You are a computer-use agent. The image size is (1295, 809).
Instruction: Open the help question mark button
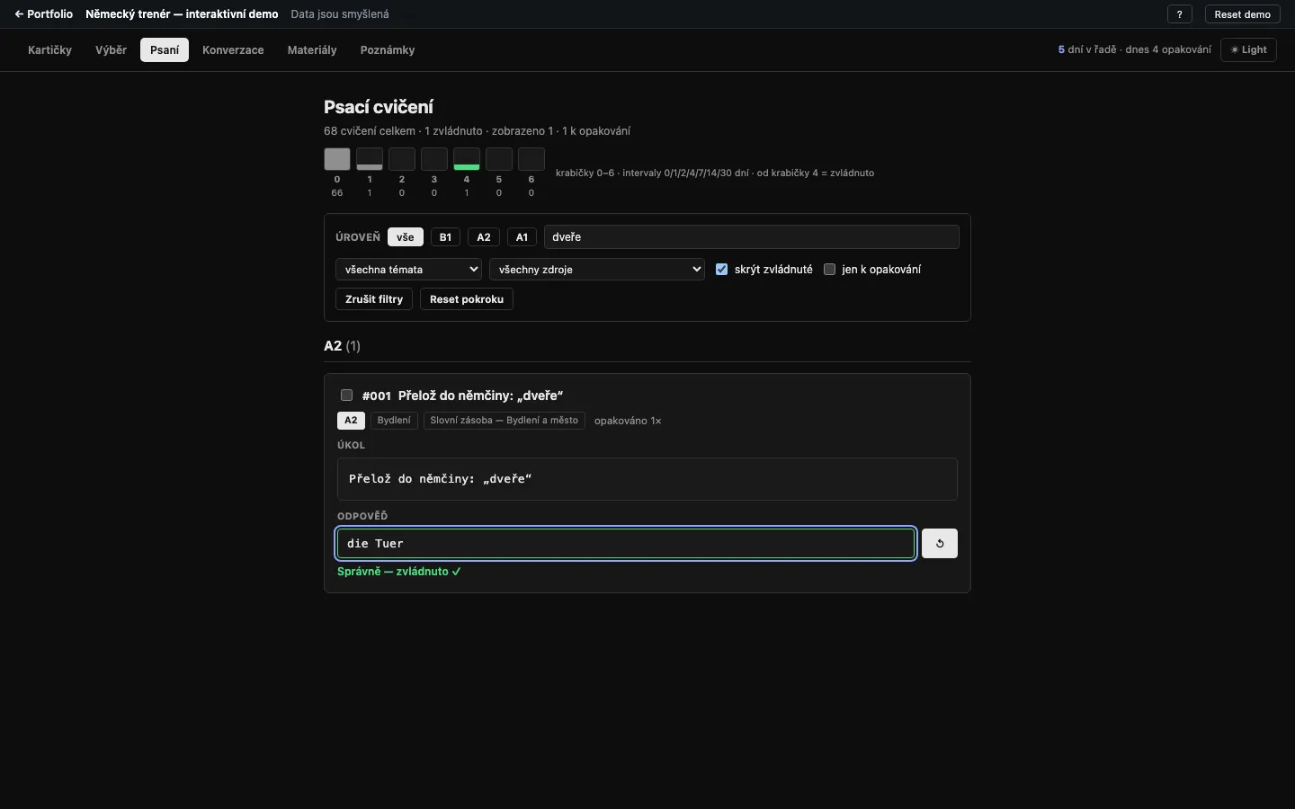pyautogui.click(x=1180, y=14)
